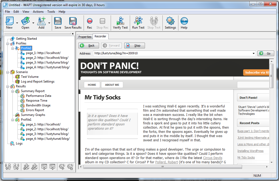Collapse the Scenario tree node
This screenshot has width=279, height=181.
pyautogui.click(x=7, y=72)
